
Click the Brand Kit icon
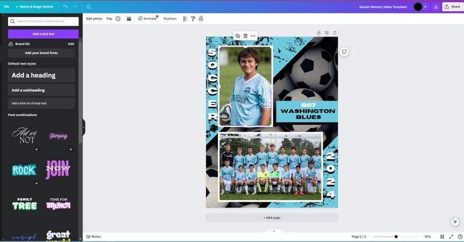11,44
